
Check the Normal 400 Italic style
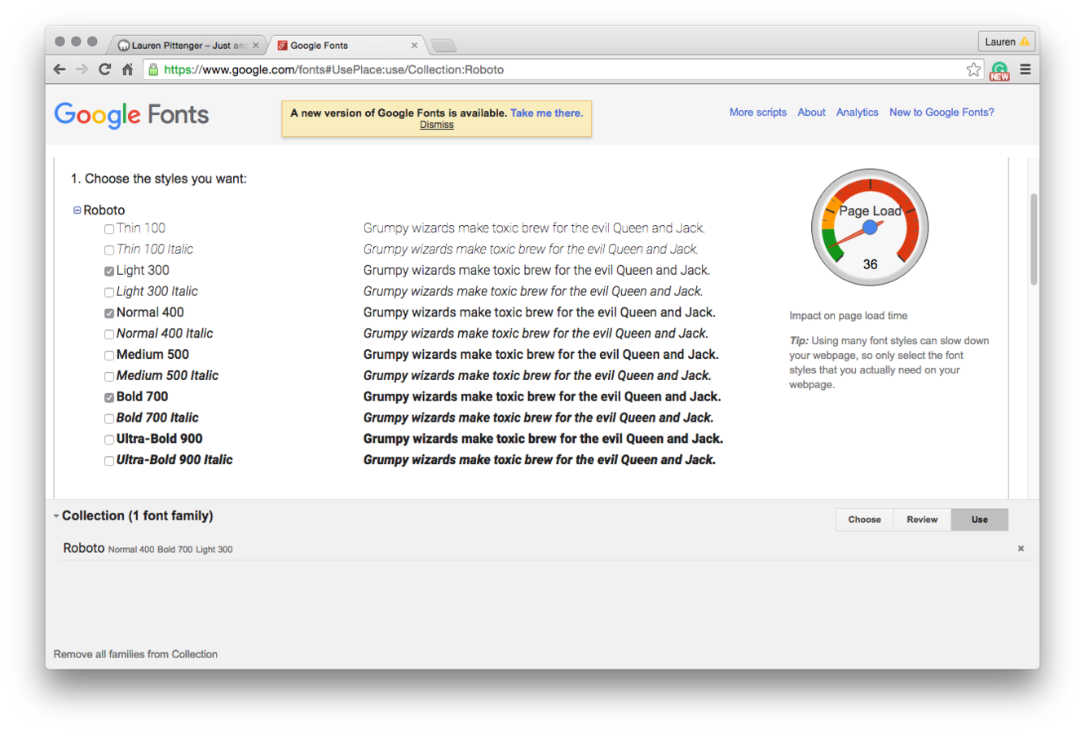tap(109, 334)
